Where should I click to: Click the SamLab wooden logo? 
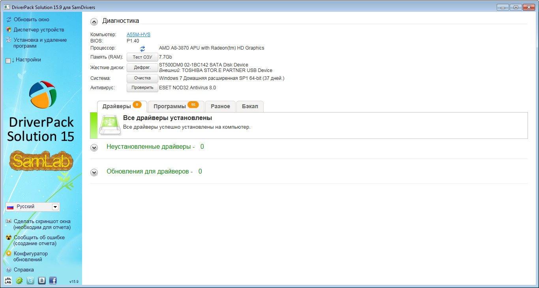pos(41,161)
